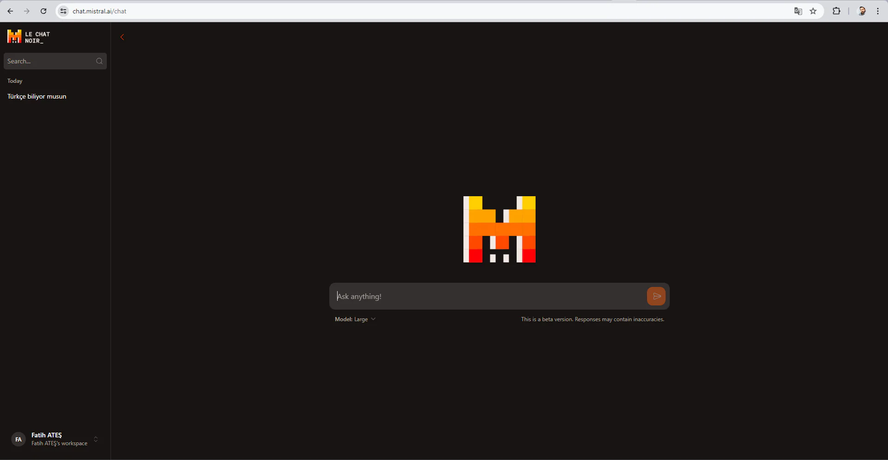Open the browser Extensions puzzle icon

coord(836,11)
